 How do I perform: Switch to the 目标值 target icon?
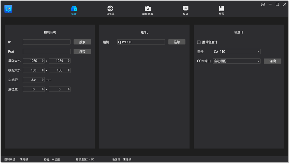pos(110,9)
